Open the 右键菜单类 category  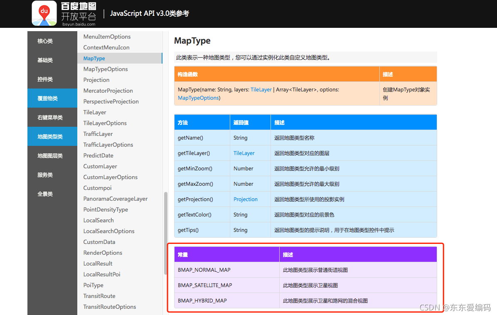(x=52, y=117)
